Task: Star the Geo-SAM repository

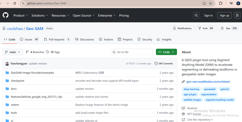Action: coord(229,28)
